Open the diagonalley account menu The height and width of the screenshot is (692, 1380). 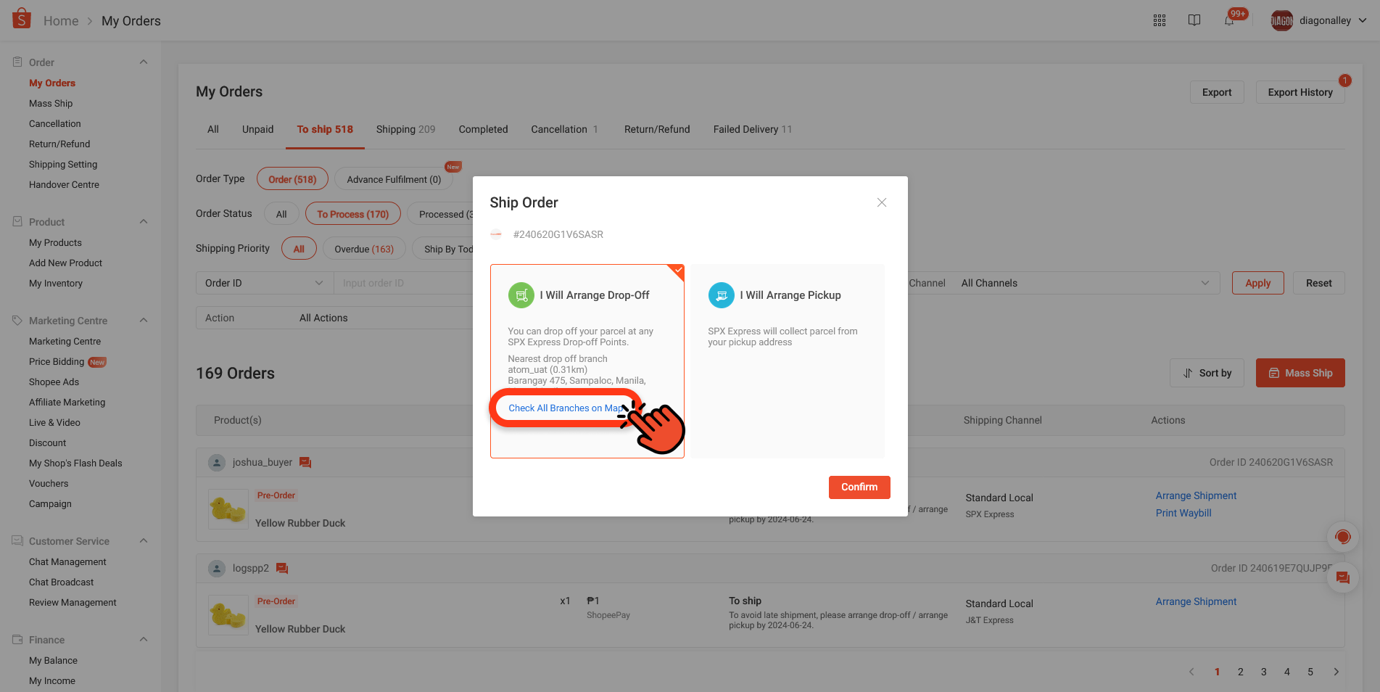click(x=1318, y=20)
